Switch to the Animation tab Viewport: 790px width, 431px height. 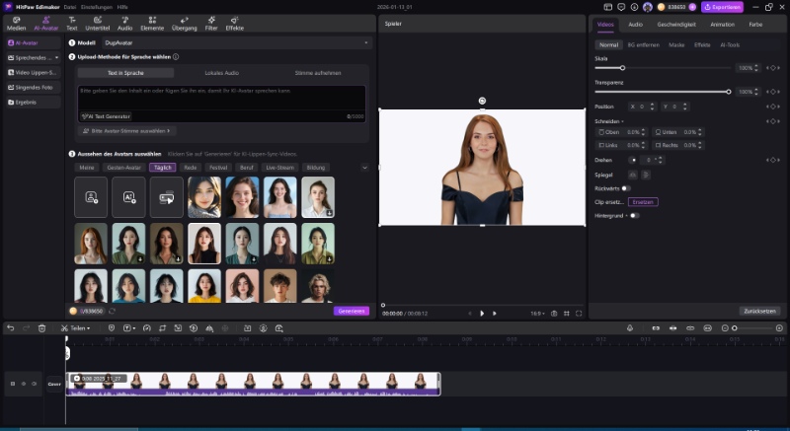click(x=722, y=24)
